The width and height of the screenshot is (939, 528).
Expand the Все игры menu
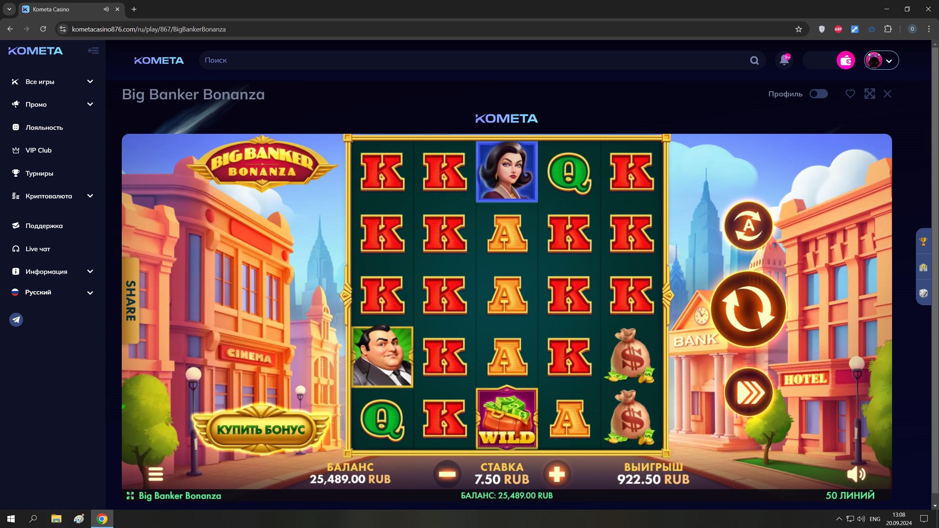click(52, 82)
